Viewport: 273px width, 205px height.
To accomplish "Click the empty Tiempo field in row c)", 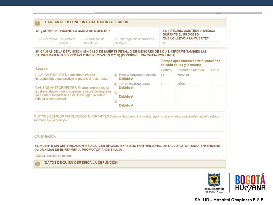I will point(168,93).
